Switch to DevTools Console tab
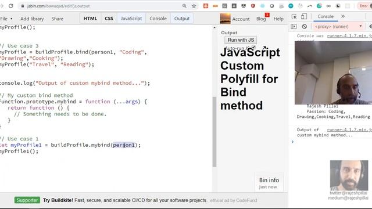The image size is (372, 209). click(325, 16)
